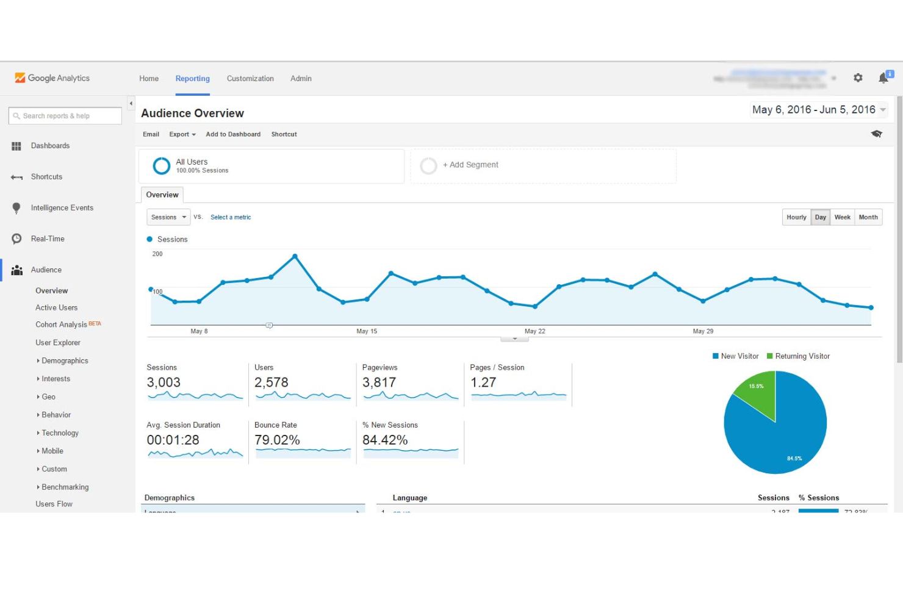Select the Overview tab above the chart
Viewport: 903px width, 602px height.
click(x=162, y=195)
